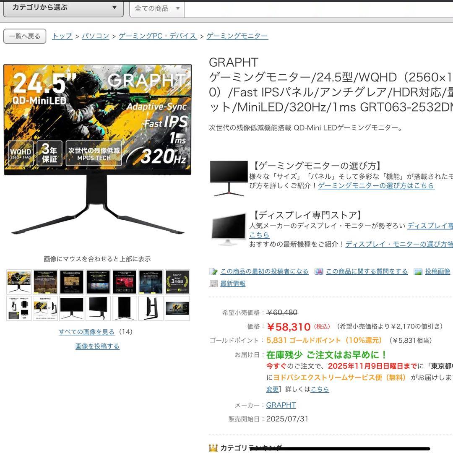Click 画像を投稿する to post an image
Viewport: 453px width, 453px height.
[96, 346]
